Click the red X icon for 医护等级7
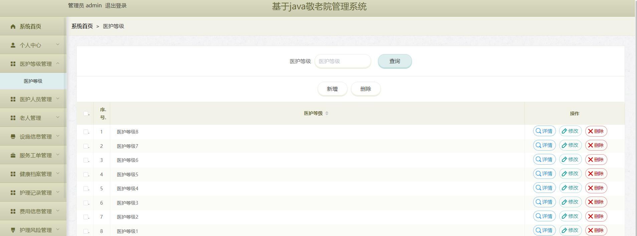This screenshot has width=637, height=236. 591,145
